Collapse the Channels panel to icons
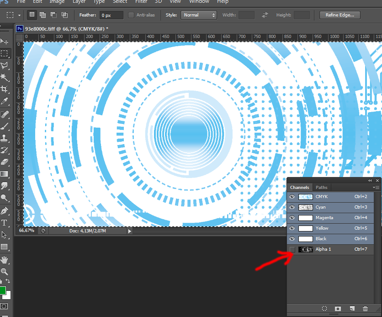The image size is (382, 317). [370, 180]
